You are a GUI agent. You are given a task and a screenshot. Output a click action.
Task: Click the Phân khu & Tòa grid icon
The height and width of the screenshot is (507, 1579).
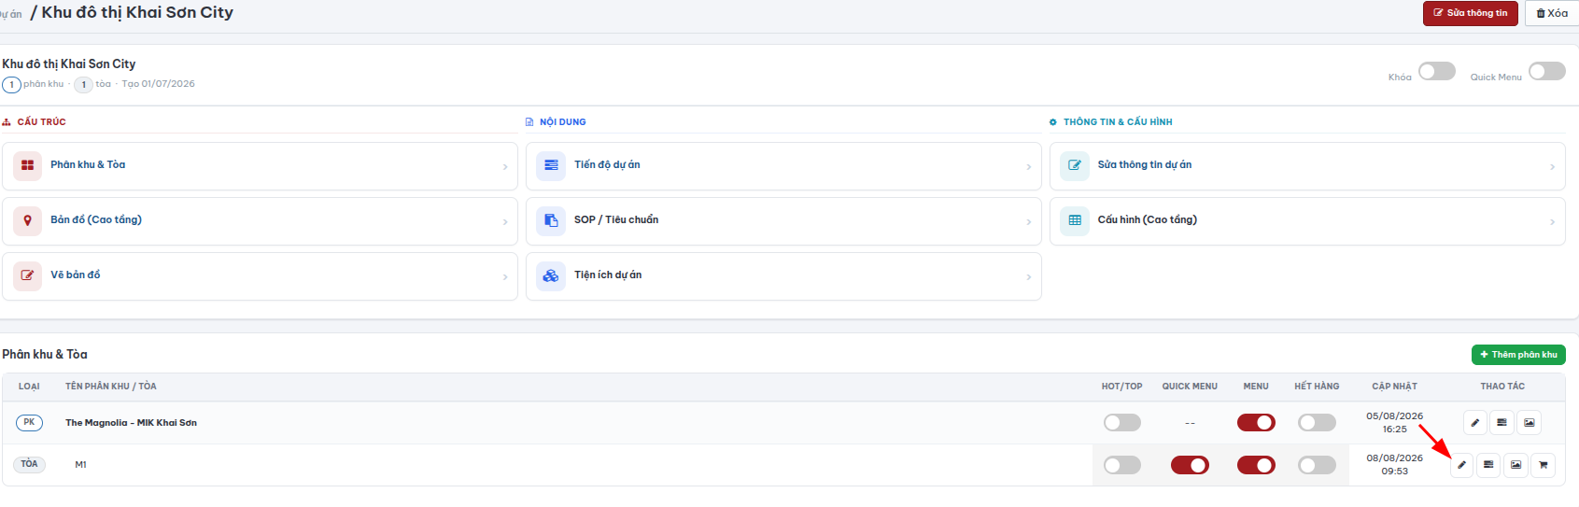tap(27, 165)
